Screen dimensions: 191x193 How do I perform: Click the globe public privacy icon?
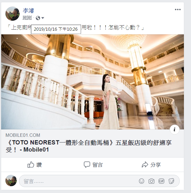[38, 18]
